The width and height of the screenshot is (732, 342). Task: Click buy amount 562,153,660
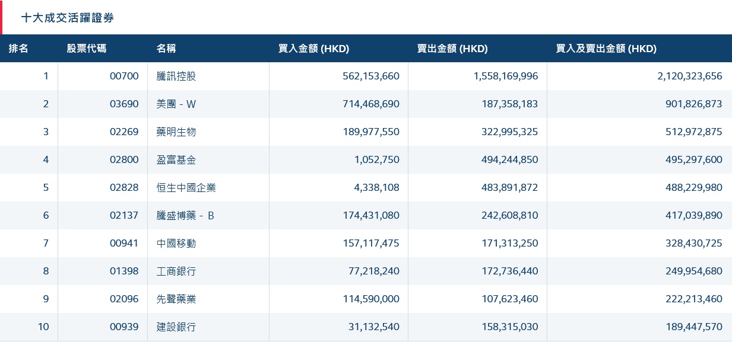pyautogui.click(x=371, y=76)
